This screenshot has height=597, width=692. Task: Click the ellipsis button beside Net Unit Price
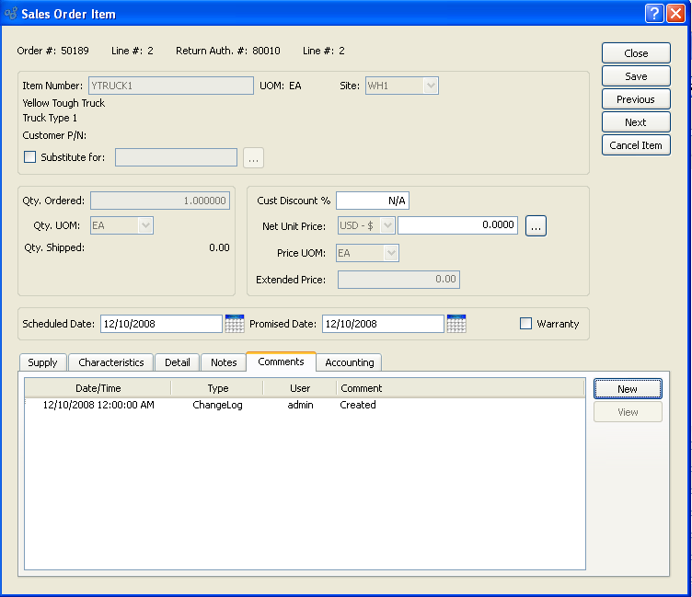click(x=536, y=225)
